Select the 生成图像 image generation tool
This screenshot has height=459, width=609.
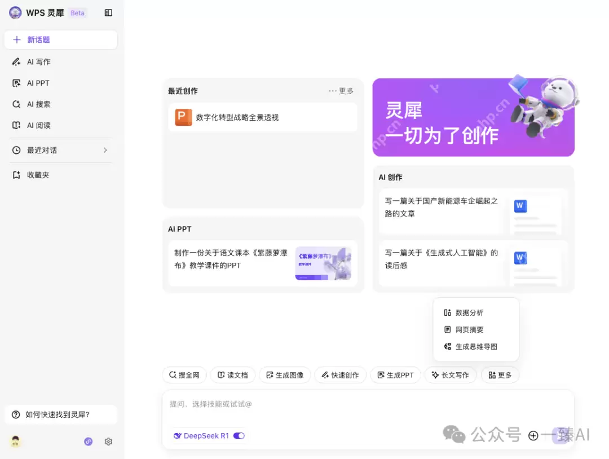pyautogui.click(x=285, y=375)
